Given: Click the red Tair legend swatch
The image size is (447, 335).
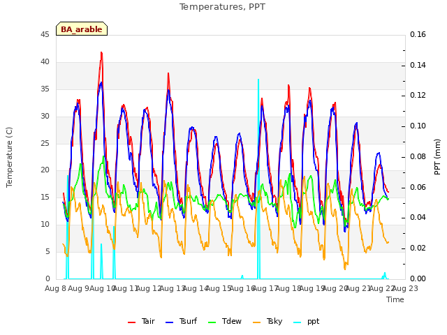Looking at the screenshot, I should pyautogui.click(x=131, y=322).
